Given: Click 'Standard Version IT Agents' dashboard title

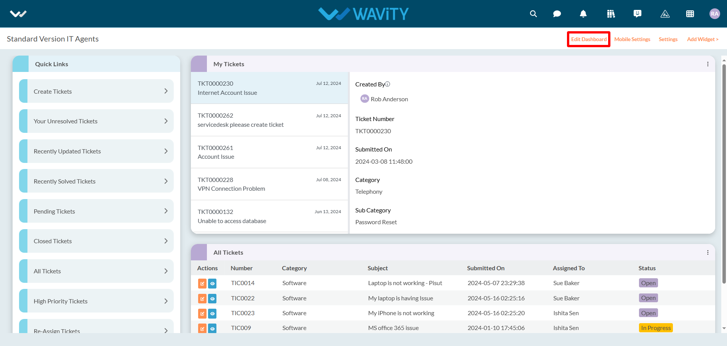Looking at the screenshot, I should [53, 39].
